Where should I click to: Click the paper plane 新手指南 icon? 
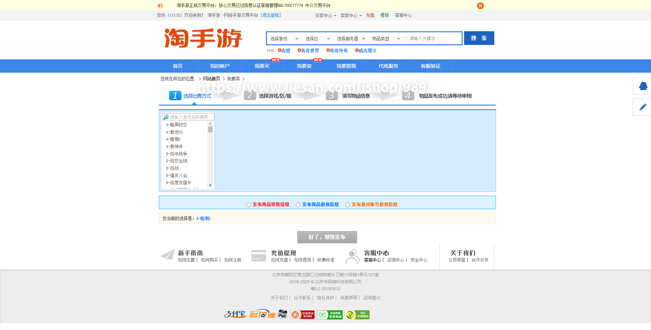coord(168,255)
